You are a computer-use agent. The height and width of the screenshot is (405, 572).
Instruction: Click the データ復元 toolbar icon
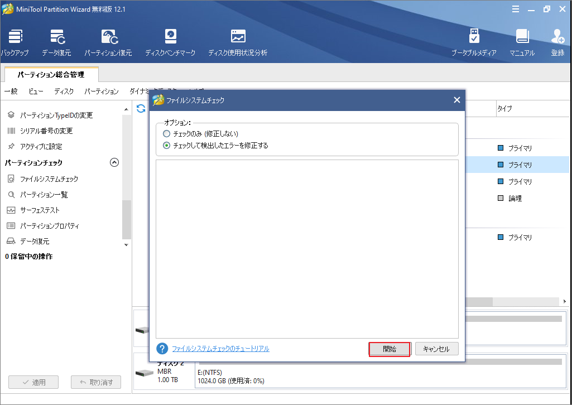pos(56,37)
